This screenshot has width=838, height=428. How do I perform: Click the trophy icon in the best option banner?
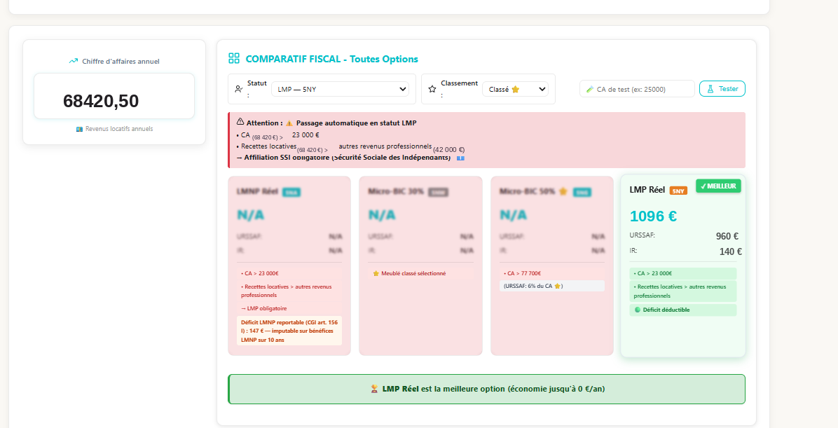click(x=375, y=389)
